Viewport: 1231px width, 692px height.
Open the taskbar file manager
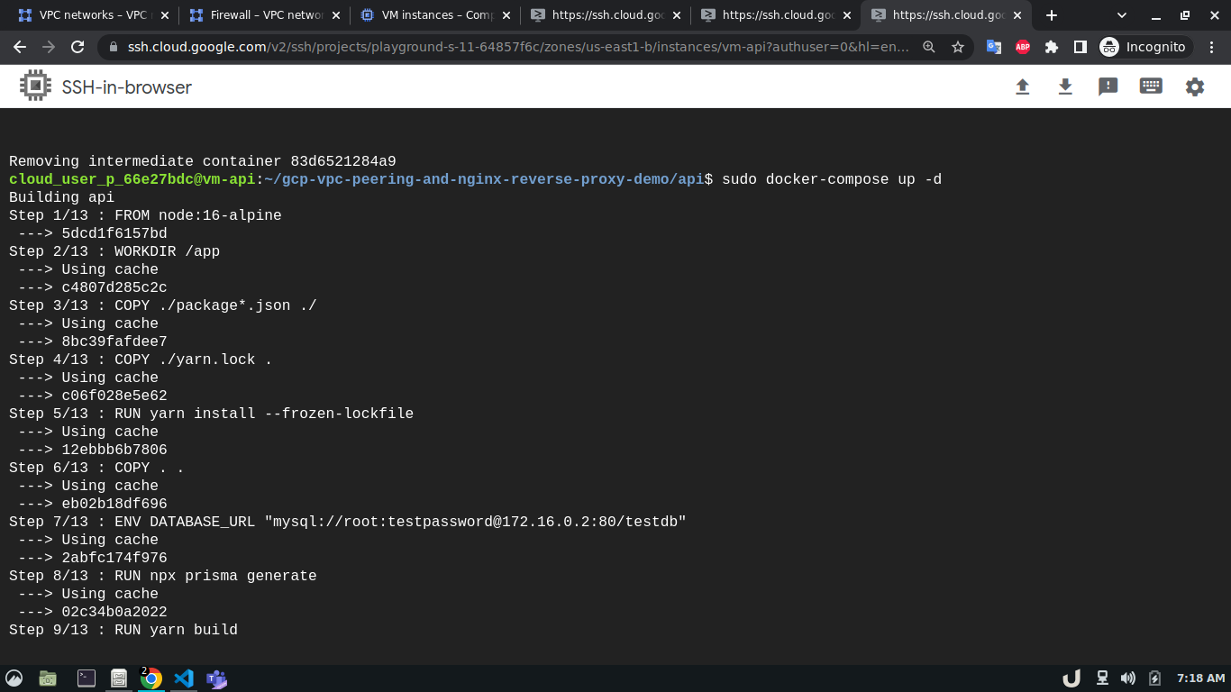[48, 678]
